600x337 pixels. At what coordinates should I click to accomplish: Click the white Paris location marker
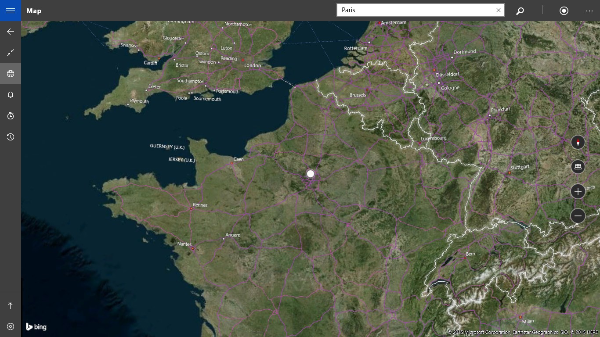tap(311, 174)
